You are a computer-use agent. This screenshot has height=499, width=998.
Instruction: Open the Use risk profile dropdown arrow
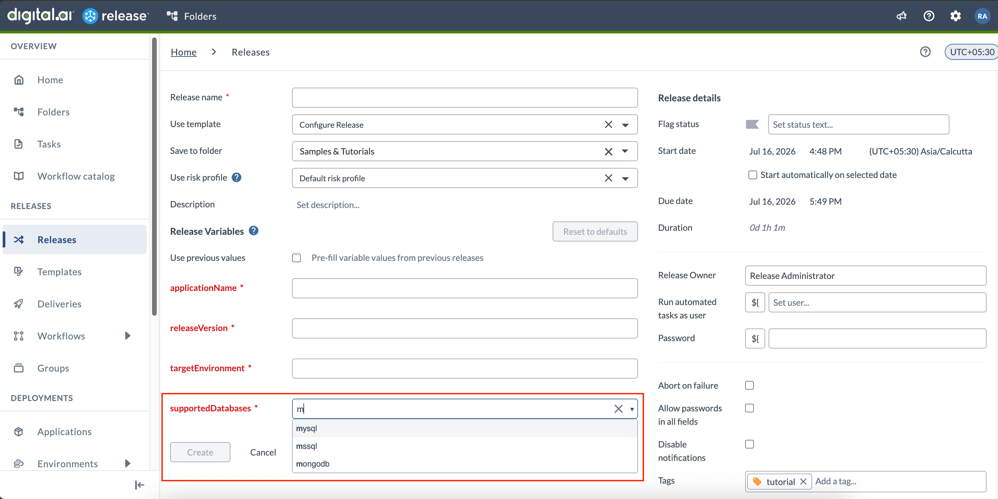(x=625, y=178)
